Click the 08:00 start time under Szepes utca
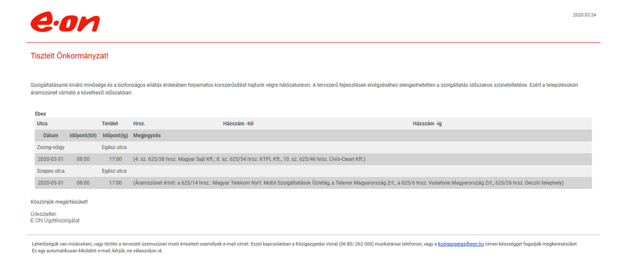Viewport: 622px width, 268px height. pyautogui.click(x=83, y=183)
